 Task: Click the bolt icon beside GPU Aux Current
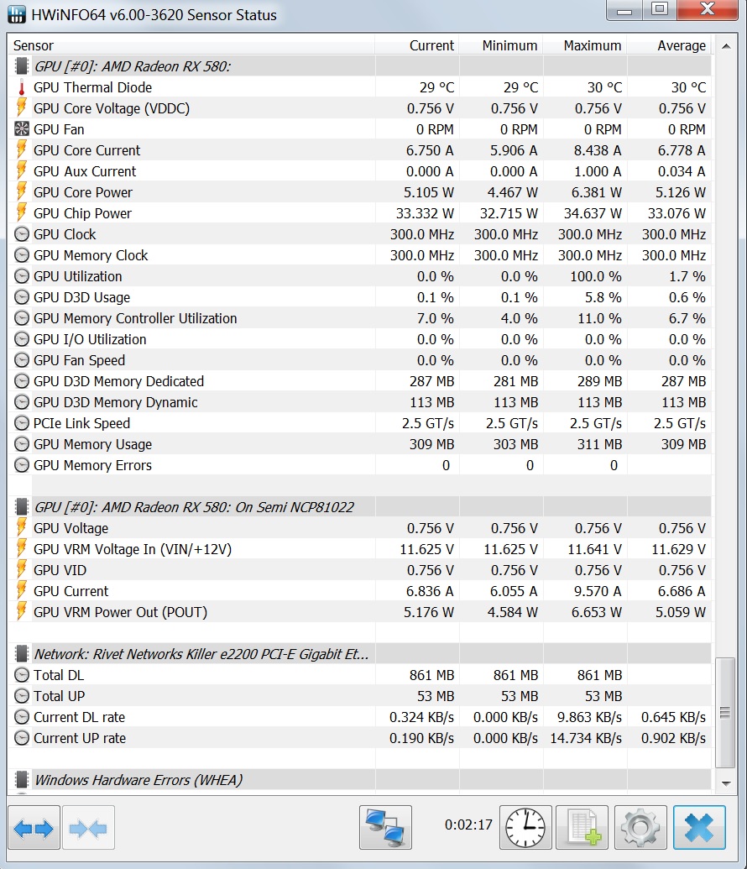[21, 171]
